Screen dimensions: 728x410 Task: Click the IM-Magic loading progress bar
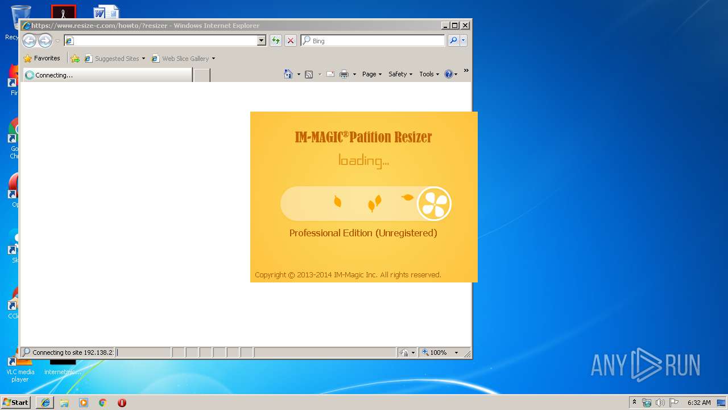point(366,203)
